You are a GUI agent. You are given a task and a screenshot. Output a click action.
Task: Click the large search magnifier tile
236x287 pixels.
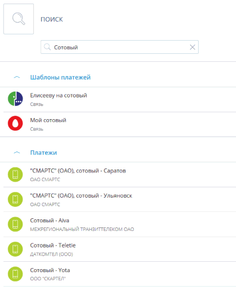click(x=18, y=19)
